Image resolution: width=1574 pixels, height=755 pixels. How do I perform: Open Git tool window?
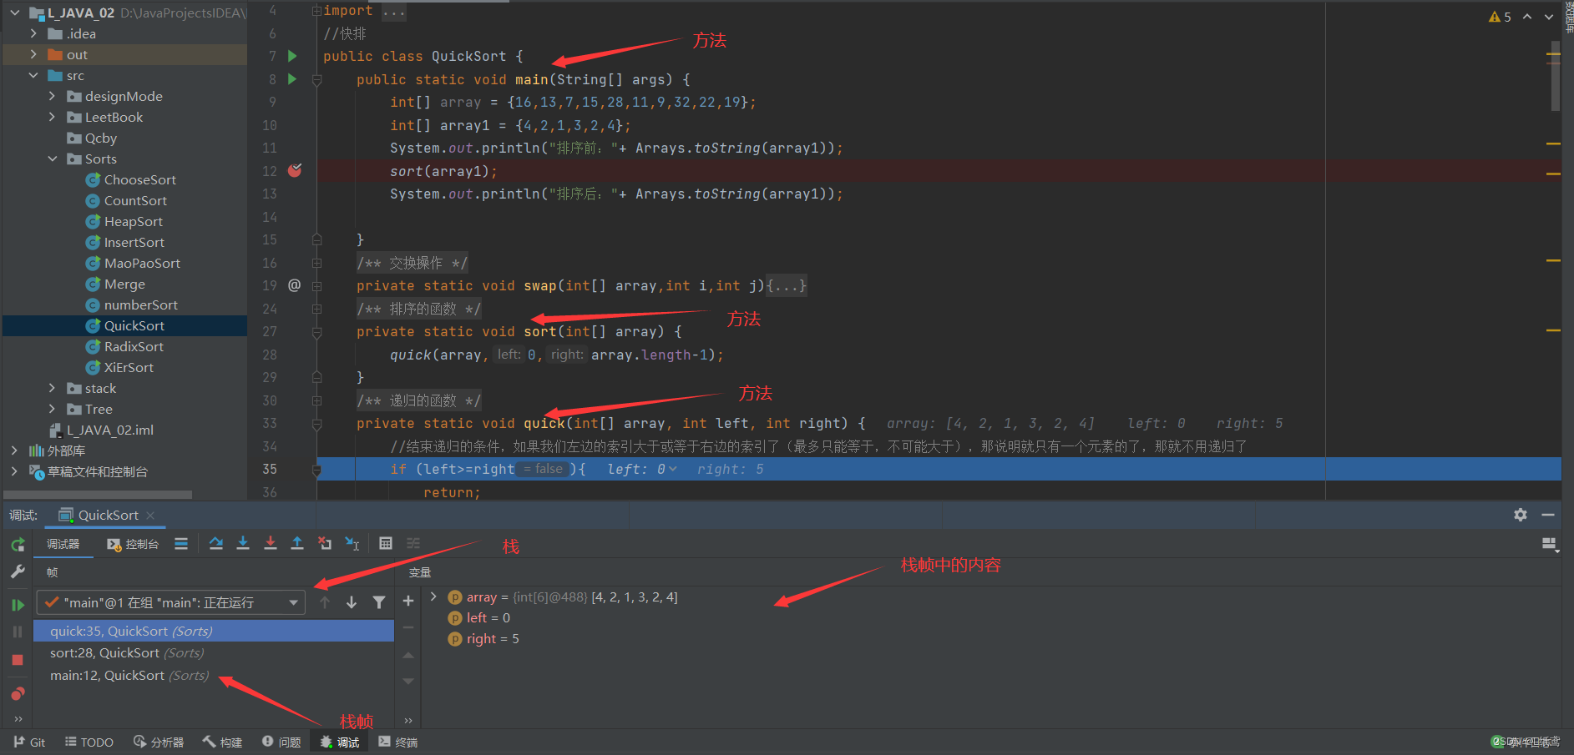29,742
